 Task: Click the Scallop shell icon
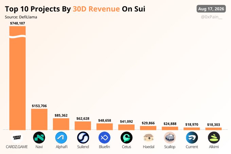tap(170, 137)
